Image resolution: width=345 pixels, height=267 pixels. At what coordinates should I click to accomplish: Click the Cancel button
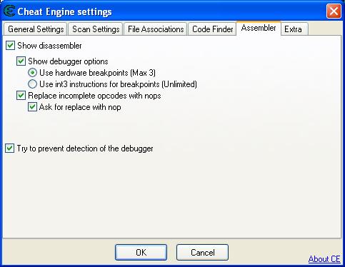pyautogui.click(x=202, y=252)
